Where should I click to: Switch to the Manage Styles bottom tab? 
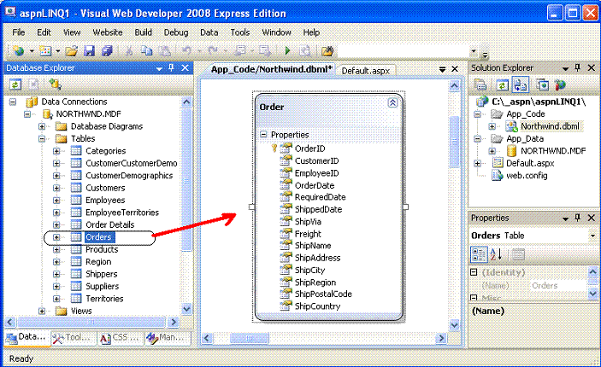point(168,337)
